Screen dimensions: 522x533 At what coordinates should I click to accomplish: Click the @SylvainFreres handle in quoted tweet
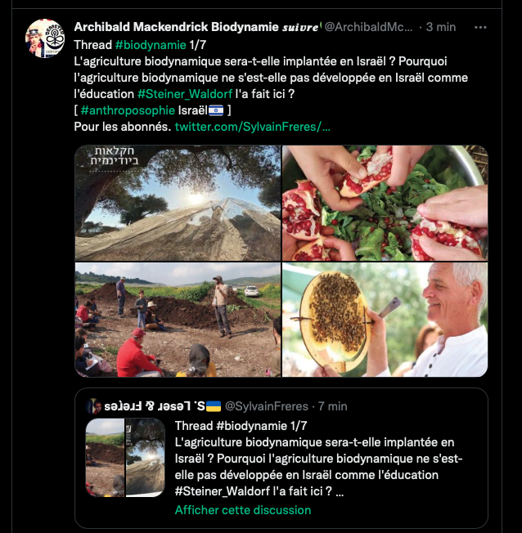pos(266,406)
